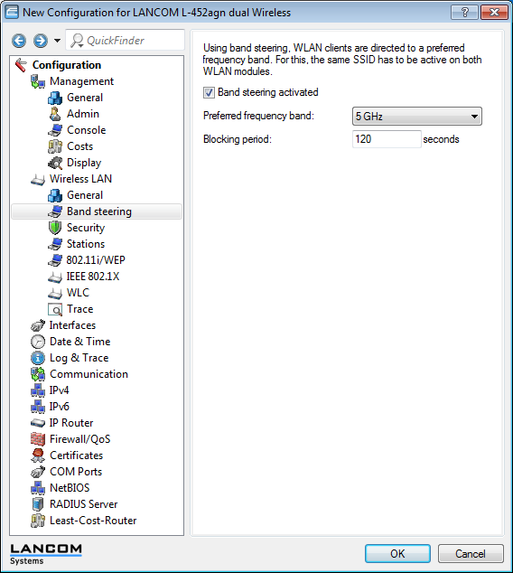Image resolution: width=513 pixels, height=573 pixels.
Task: Click the Communication icon
Action: (x=38, y=374)
